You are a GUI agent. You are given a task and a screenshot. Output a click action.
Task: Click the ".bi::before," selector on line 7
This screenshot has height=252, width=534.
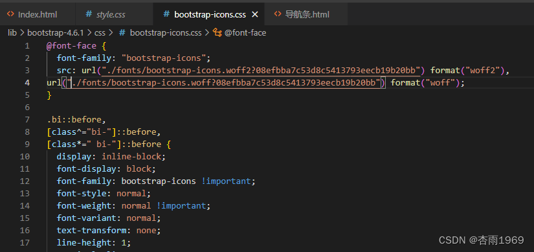tap(76, 120)
